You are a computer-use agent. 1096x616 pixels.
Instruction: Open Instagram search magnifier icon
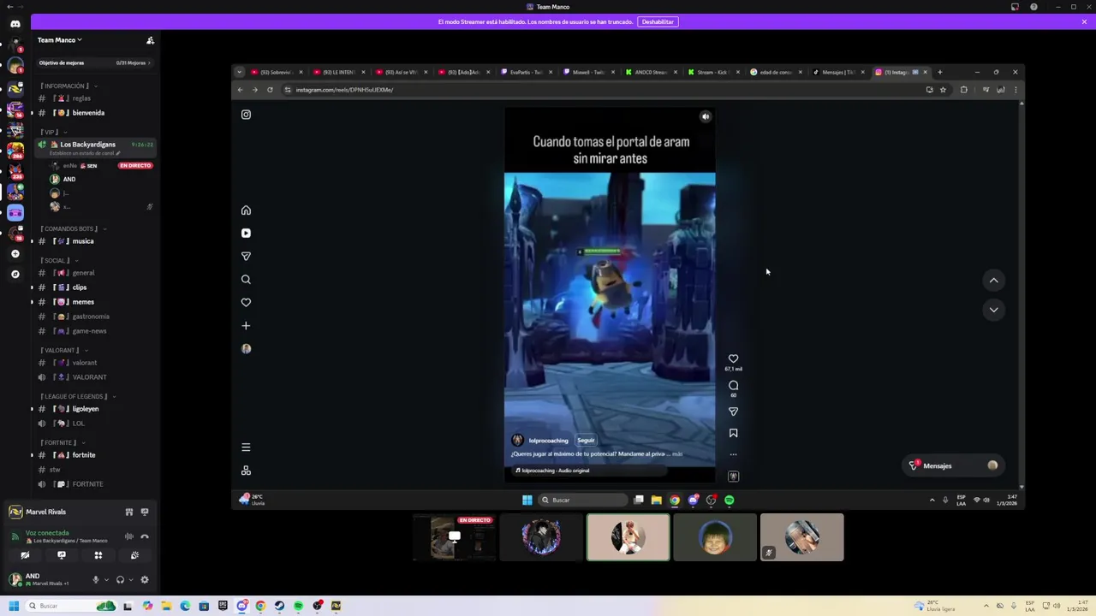click(x=246, y=279)
